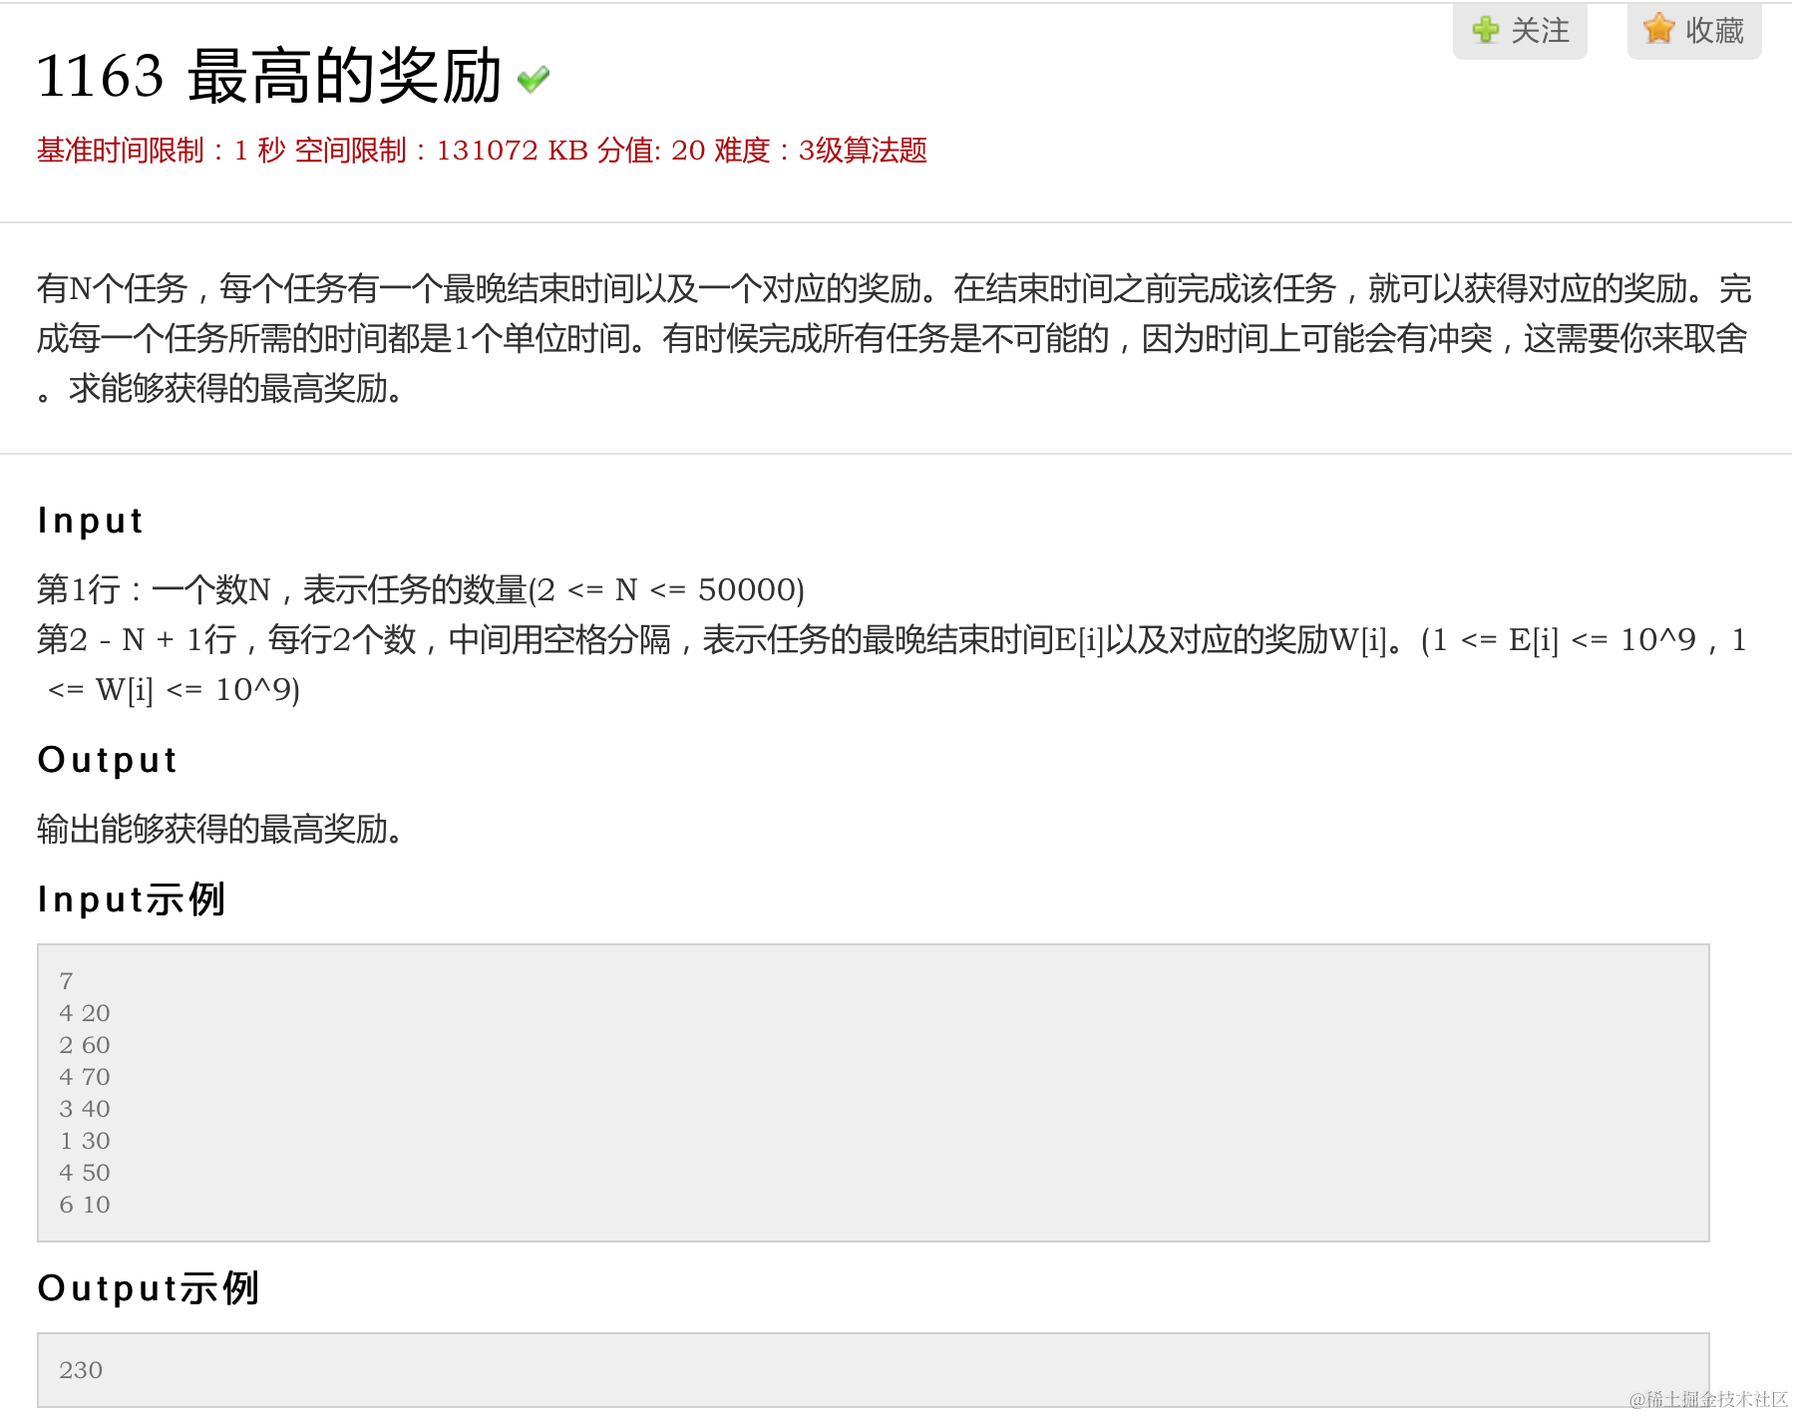Click the Output section heading
Viewport: 1795px width, 1416px height.
coord(108,760)
